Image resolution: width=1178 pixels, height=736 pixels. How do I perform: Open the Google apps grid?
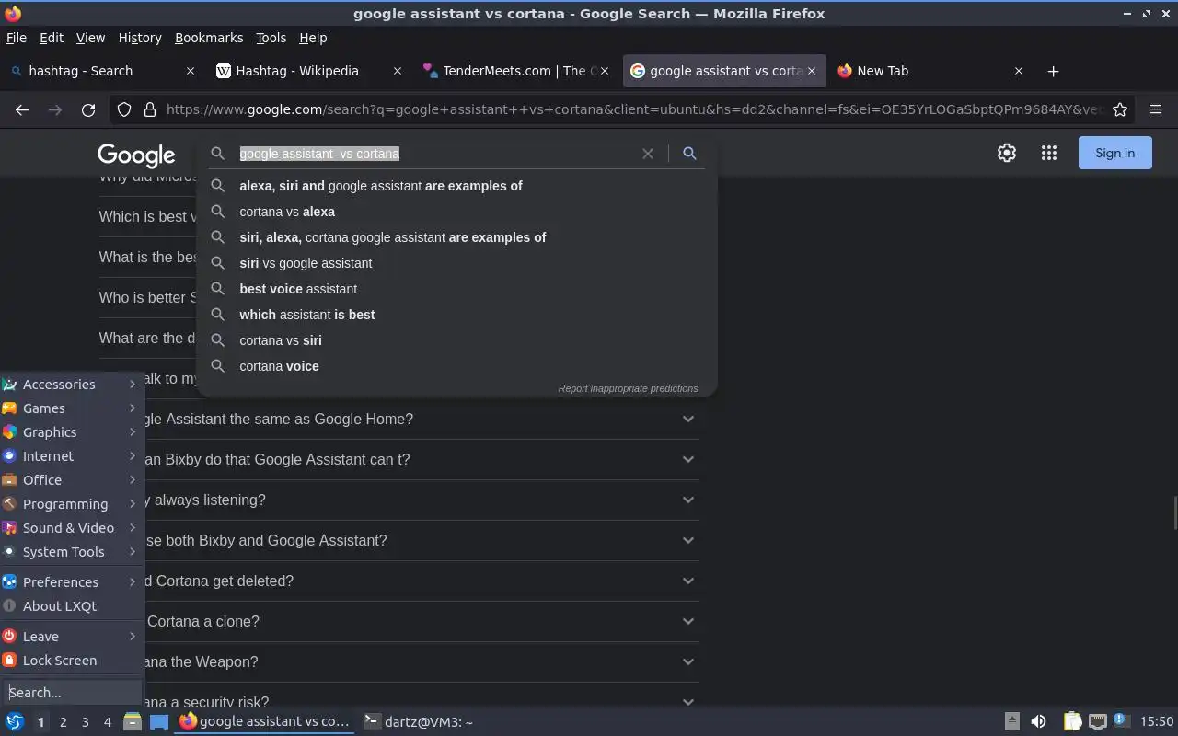point(1049,154)
